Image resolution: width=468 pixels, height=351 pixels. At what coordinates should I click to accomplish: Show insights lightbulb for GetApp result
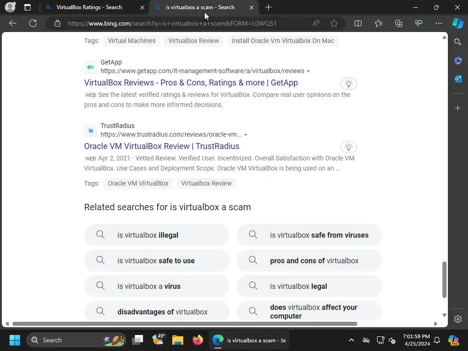tap(348, 83)
